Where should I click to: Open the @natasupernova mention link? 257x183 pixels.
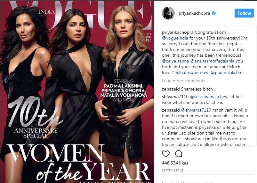coord(193,72)
